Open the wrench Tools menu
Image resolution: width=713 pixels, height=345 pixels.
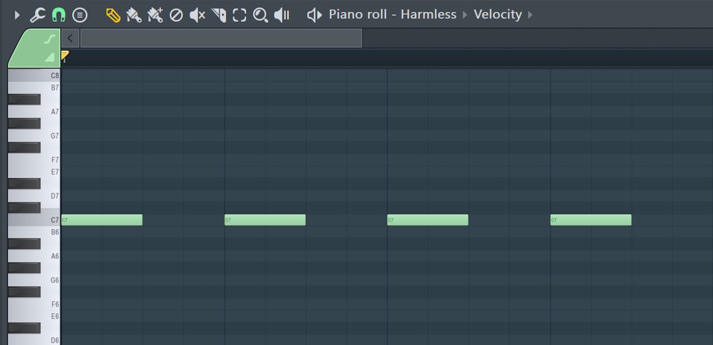[x=37, y=15]
